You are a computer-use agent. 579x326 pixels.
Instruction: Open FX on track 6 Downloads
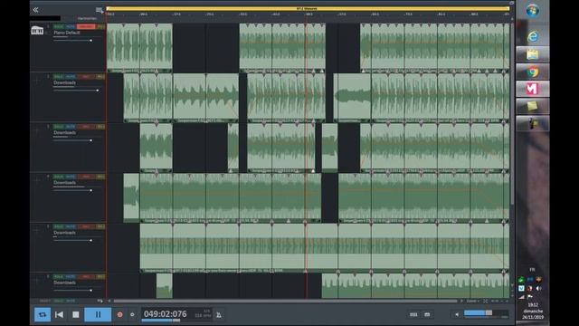point(100,276)
